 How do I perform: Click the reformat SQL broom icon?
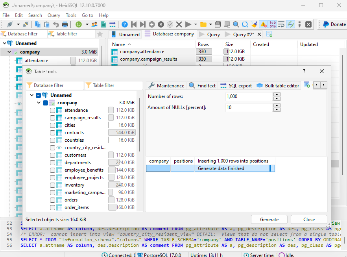[x=254, y=24]
